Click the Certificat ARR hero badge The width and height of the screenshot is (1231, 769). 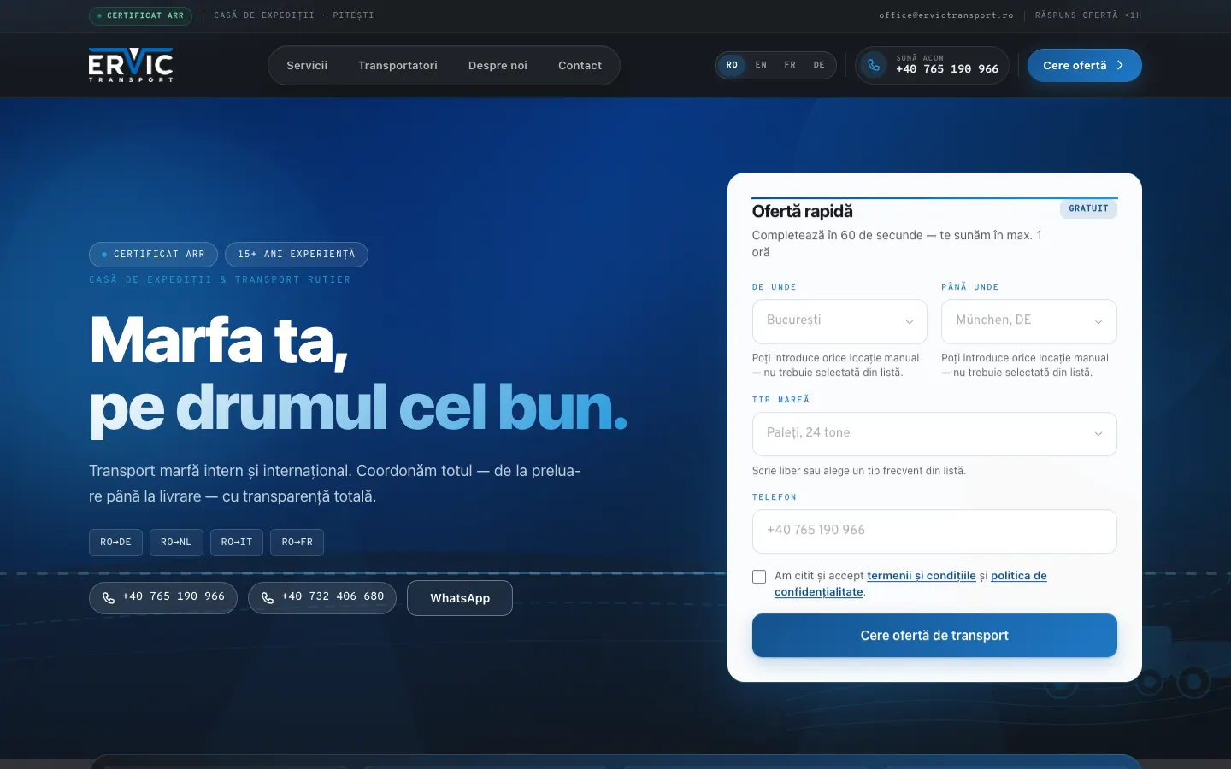pyautogui.click(x=153, y=255)
